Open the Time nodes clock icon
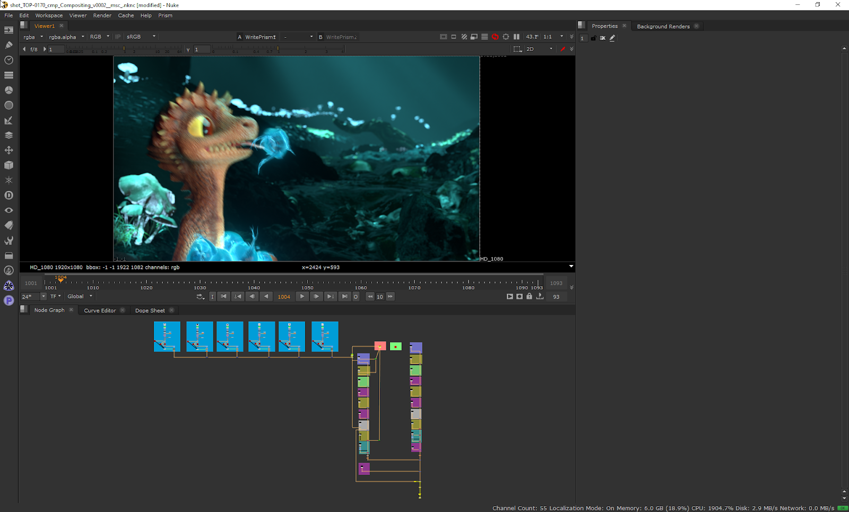This screenshot has width=849, height=512. pos(8,60)
